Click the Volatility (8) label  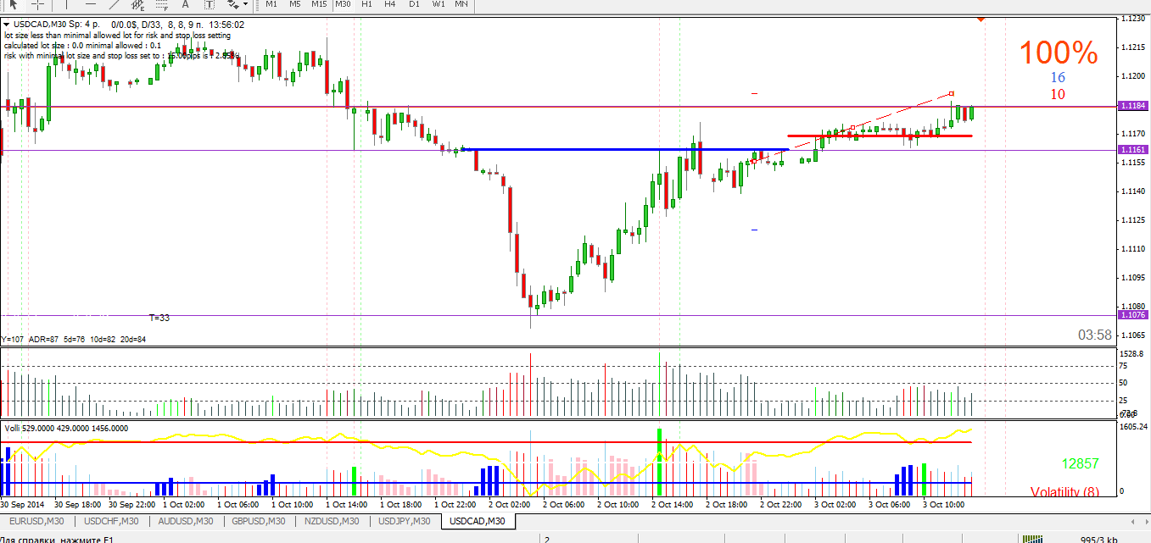click(x=1064, y=491)
